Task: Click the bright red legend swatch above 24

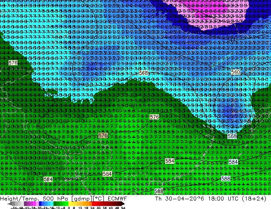Action: tap(93, 203)
